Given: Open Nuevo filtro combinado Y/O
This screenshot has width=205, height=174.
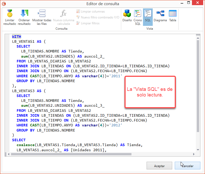Looking at the screenshot, I should 78,17.
